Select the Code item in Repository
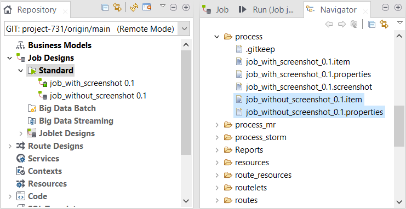 38,196
